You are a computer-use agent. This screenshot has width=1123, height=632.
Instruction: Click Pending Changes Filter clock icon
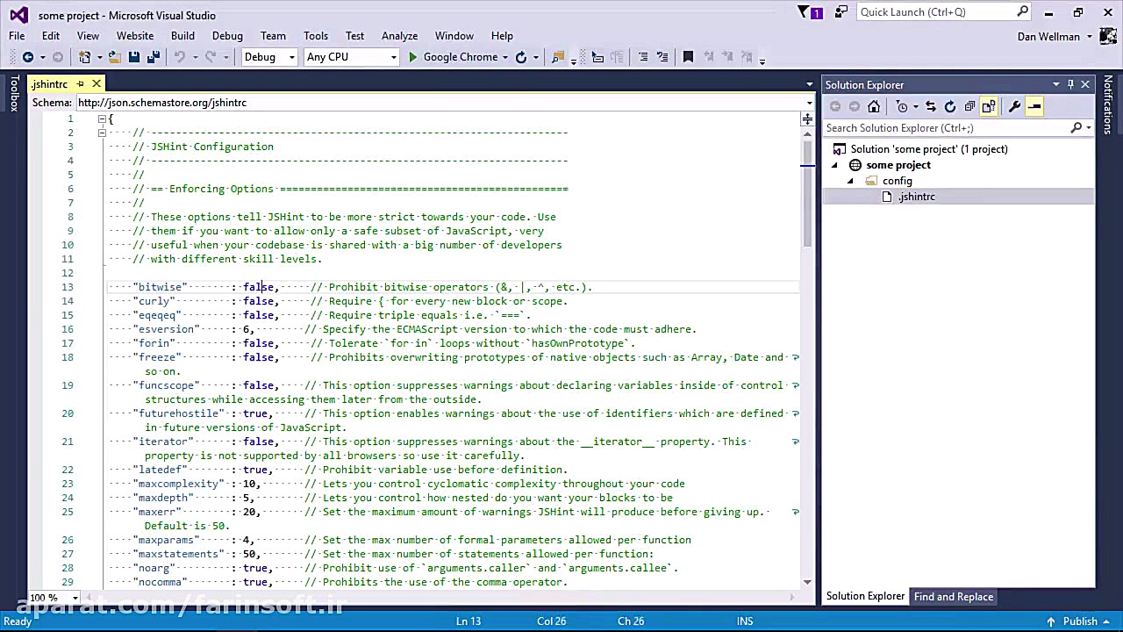902,106
